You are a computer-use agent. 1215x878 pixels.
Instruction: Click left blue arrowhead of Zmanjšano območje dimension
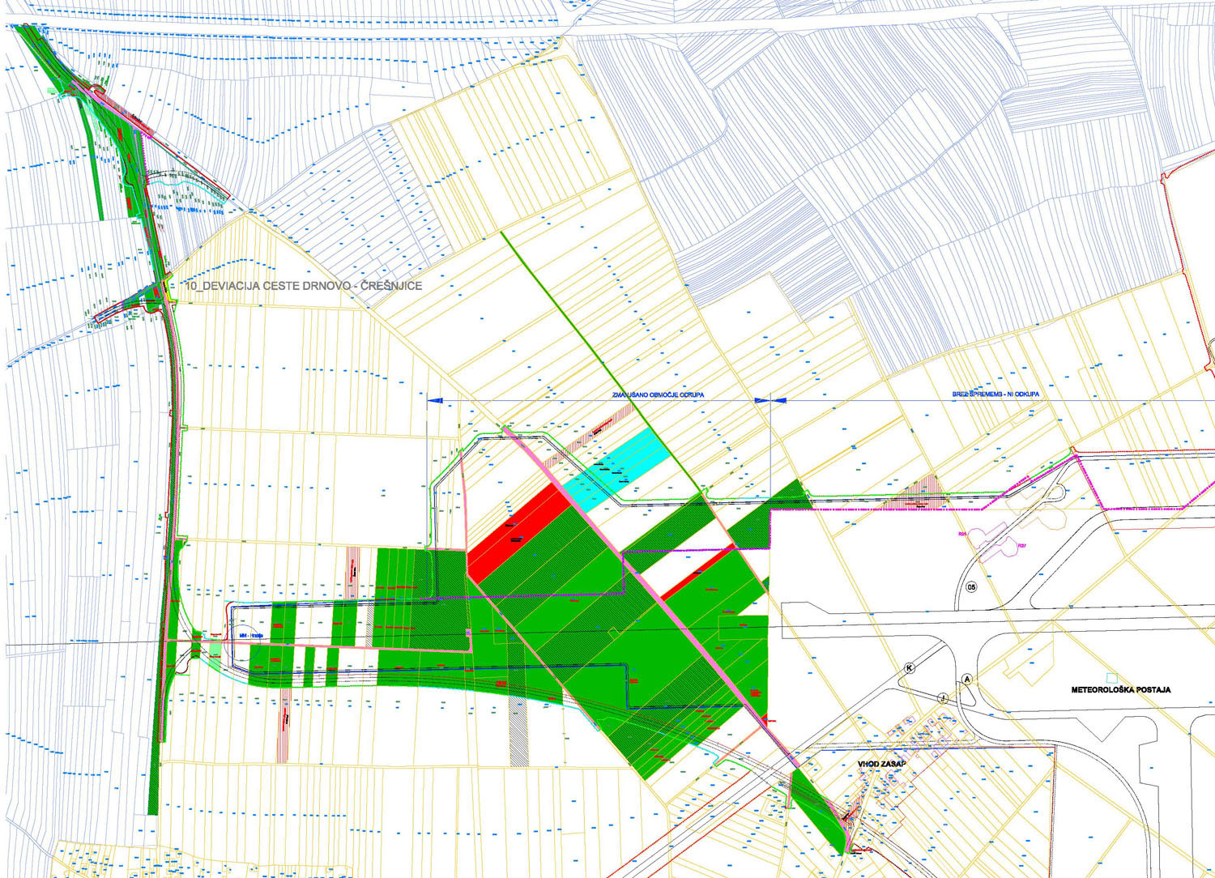(435, 400)
